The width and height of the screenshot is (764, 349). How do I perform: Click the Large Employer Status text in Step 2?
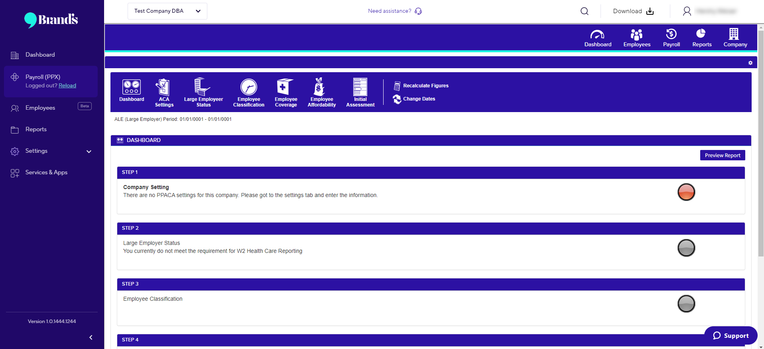[152, 243]
